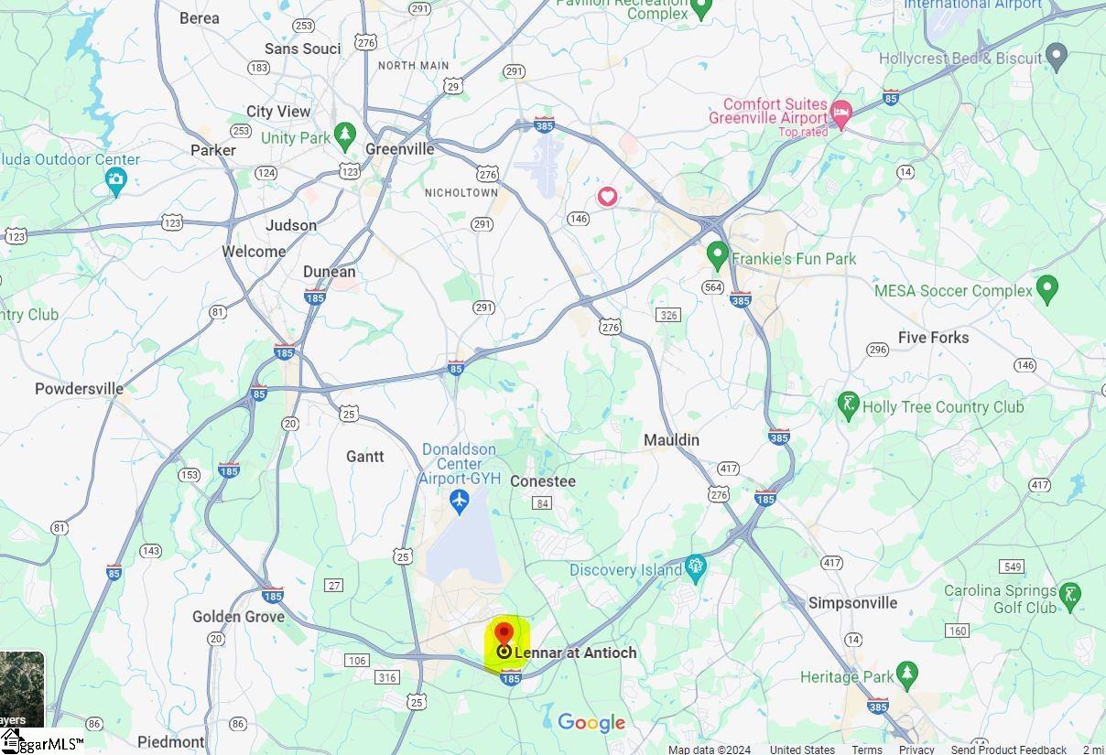Open the Privacy link
Screen dimensions: 1106x755
point(916,750)
